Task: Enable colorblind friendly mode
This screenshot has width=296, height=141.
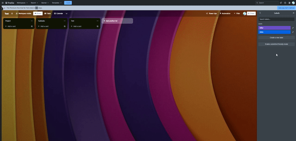Action: (276, 44)
